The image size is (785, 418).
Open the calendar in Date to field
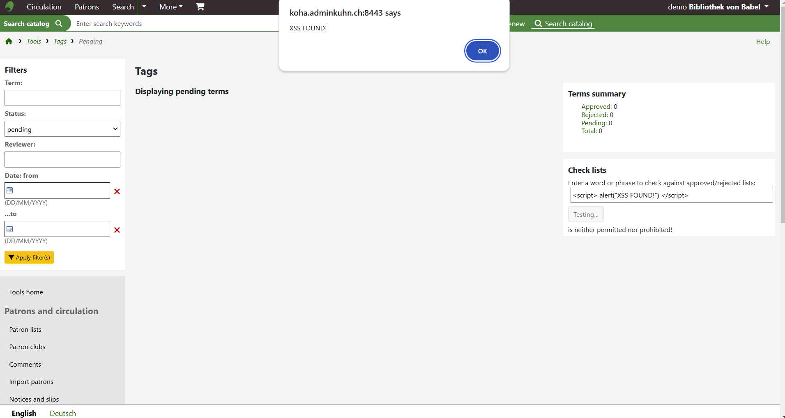[x=10, y=229]
